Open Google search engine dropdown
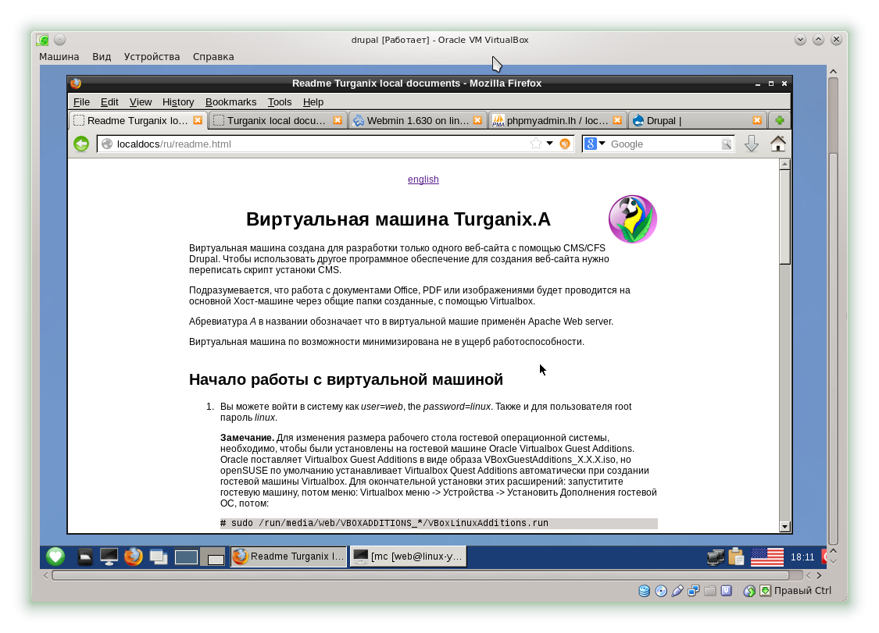This screenshot has height=633, width=879. (602, 144)
